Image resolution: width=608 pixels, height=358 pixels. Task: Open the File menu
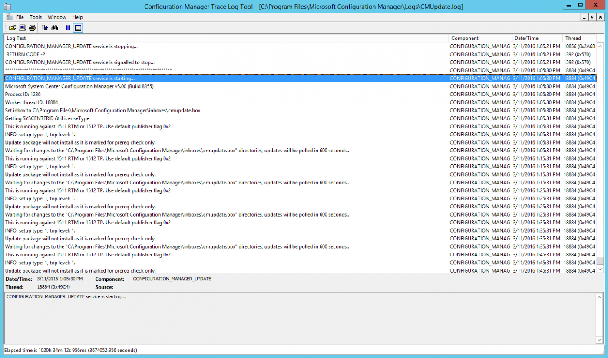point(20,17)
